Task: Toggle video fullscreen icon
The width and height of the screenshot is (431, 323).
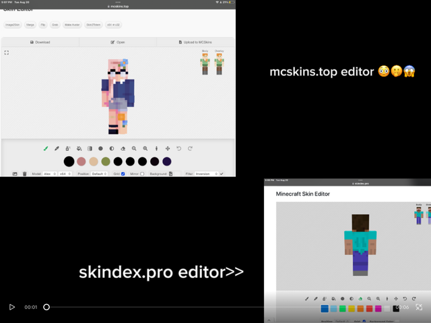Action: pos(419,307)
